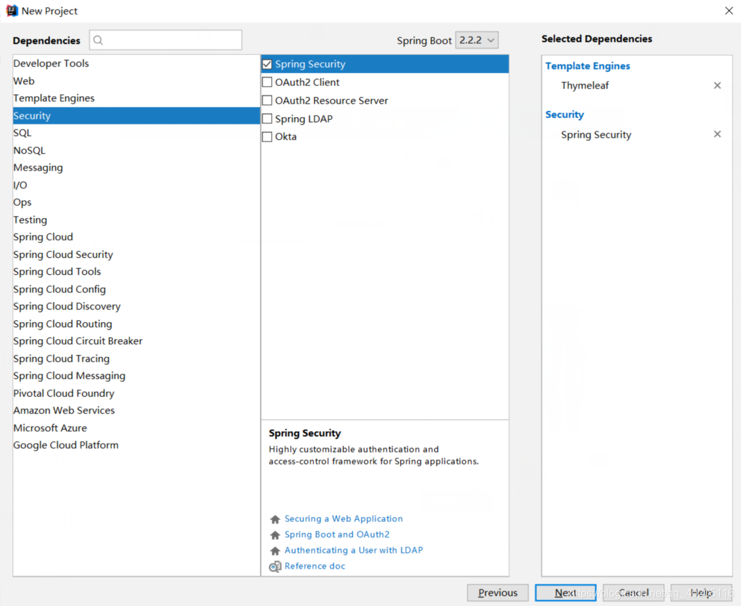Choose Spring Cloud Discovery category
This screenshot has width=741, height=606.
coord(136,307)
